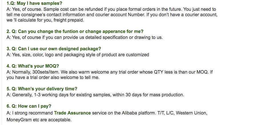Click the '300sets/item' answer line
Viewport: 261px width, 125px height.
coord(110,72)
